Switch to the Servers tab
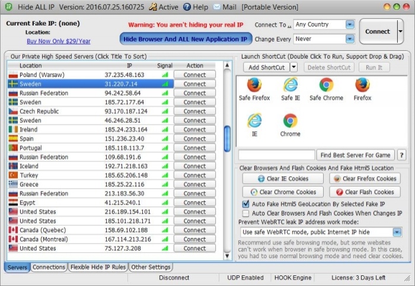The image size is (415, 286). [x=17, y=268]
